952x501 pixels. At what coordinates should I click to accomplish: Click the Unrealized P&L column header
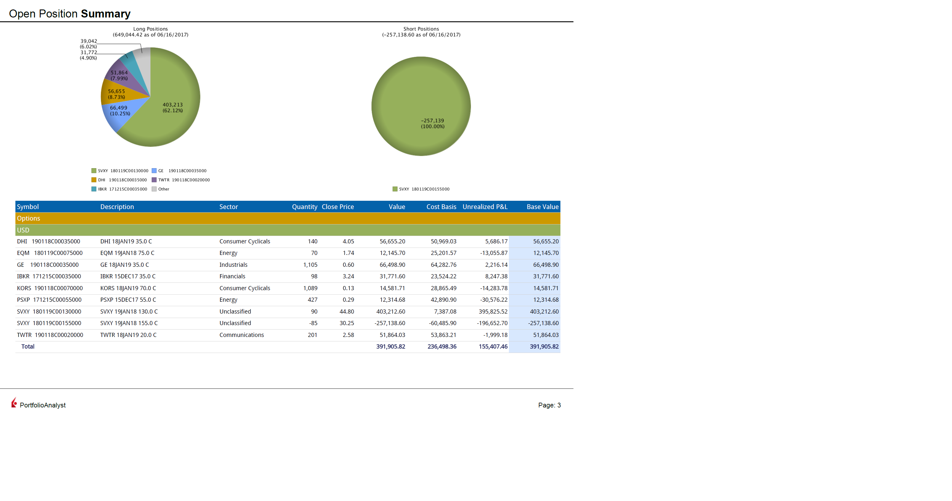(x=485, y=207)
